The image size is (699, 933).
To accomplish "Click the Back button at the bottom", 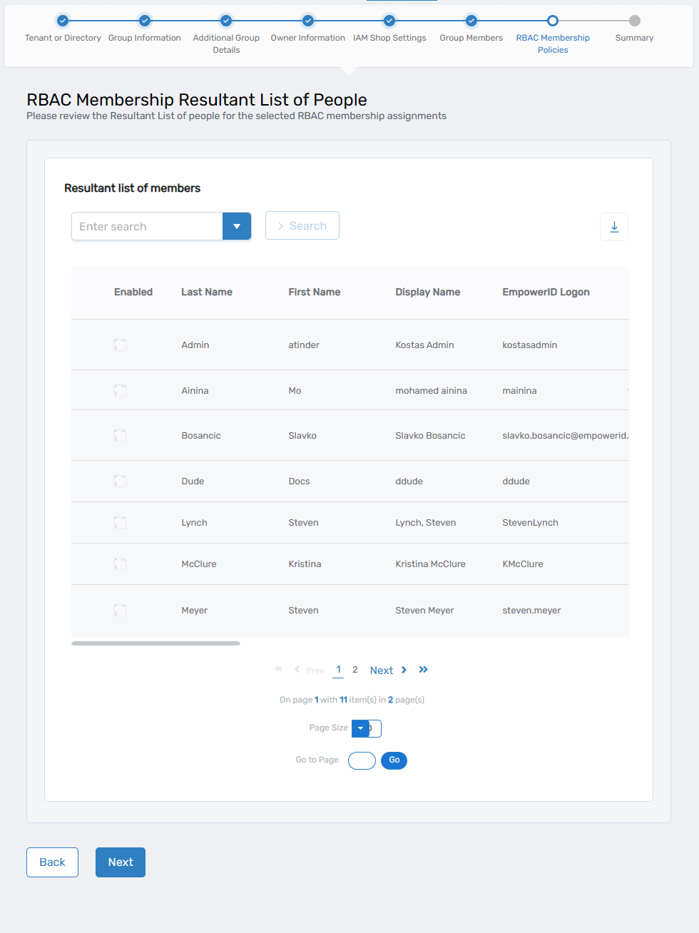I will (x=52, y=862).
